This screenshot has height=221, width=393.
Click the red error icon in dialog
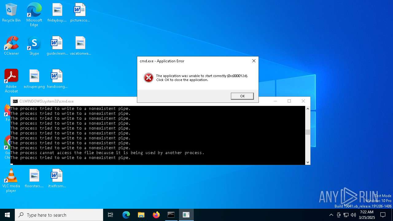point(149,78)
